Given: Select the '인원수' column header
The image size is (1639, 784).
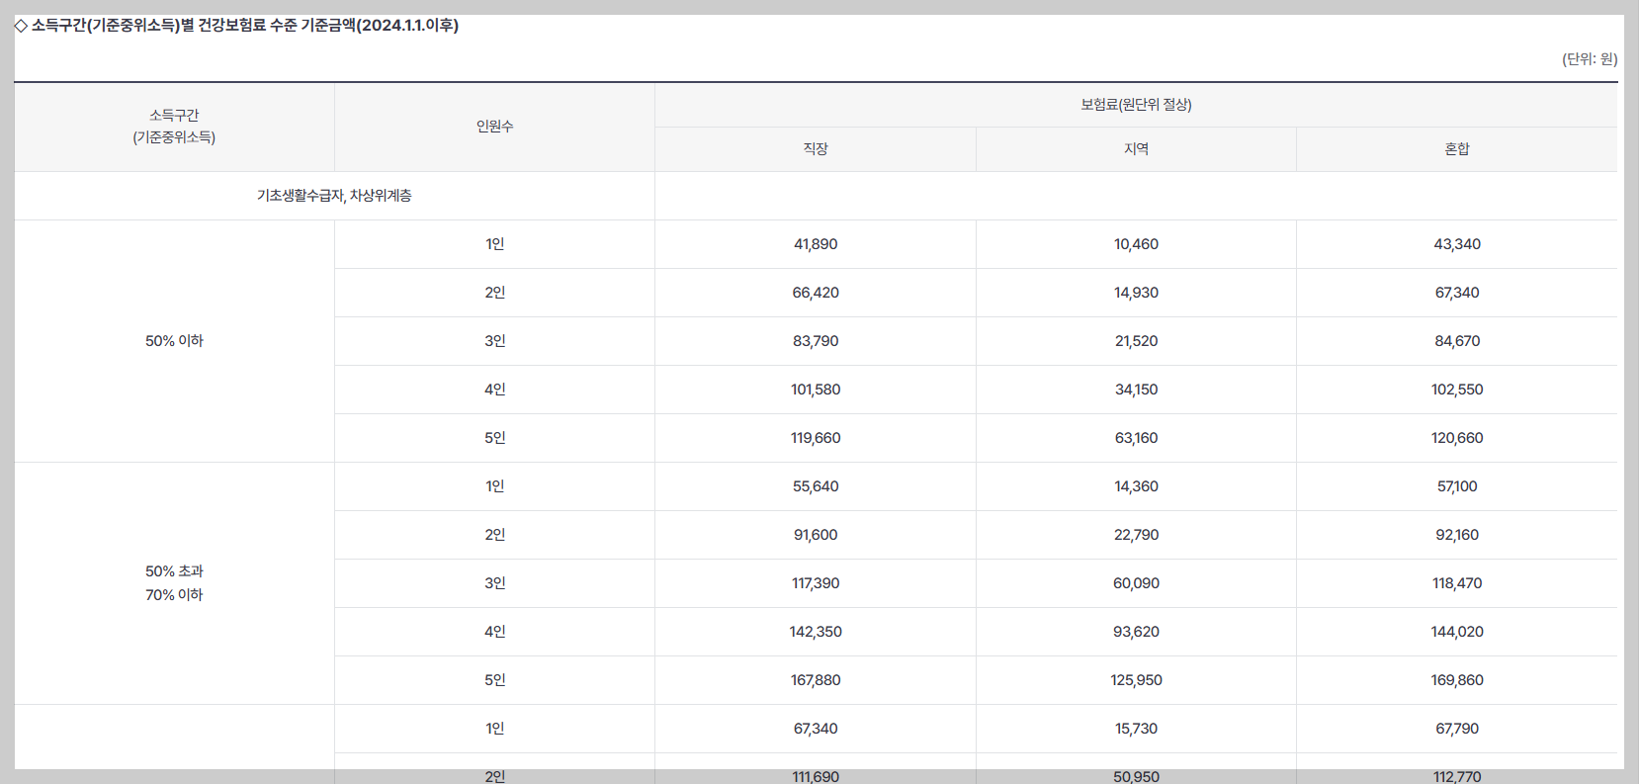Looking at the screenshot, I should (x=494, y=127).
